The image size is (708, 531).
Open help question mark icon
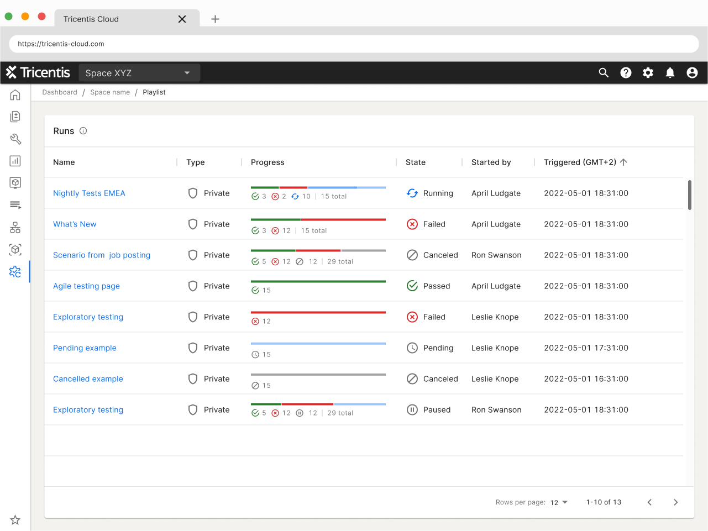point(626,72)
